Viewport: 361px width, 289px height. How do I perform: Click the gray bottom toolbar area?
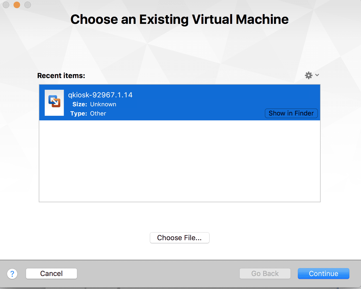(x=163, y=273)
